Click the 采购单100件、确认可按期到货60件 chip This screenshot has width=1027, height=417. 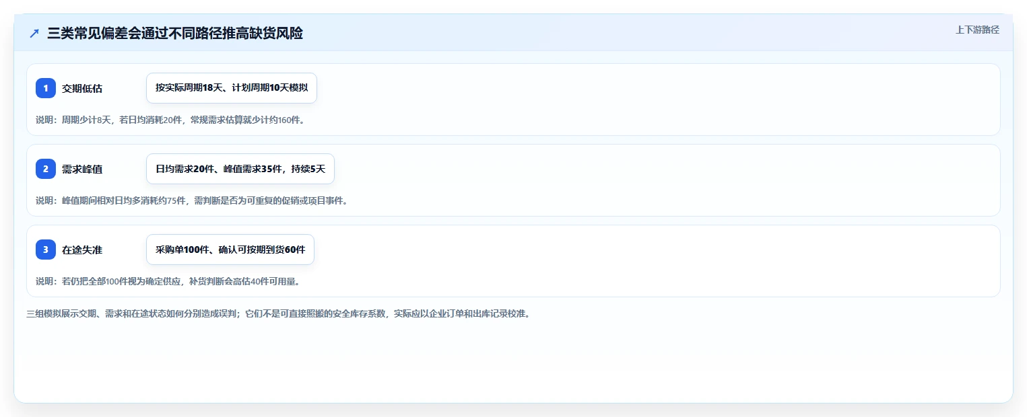coord(230,250)
